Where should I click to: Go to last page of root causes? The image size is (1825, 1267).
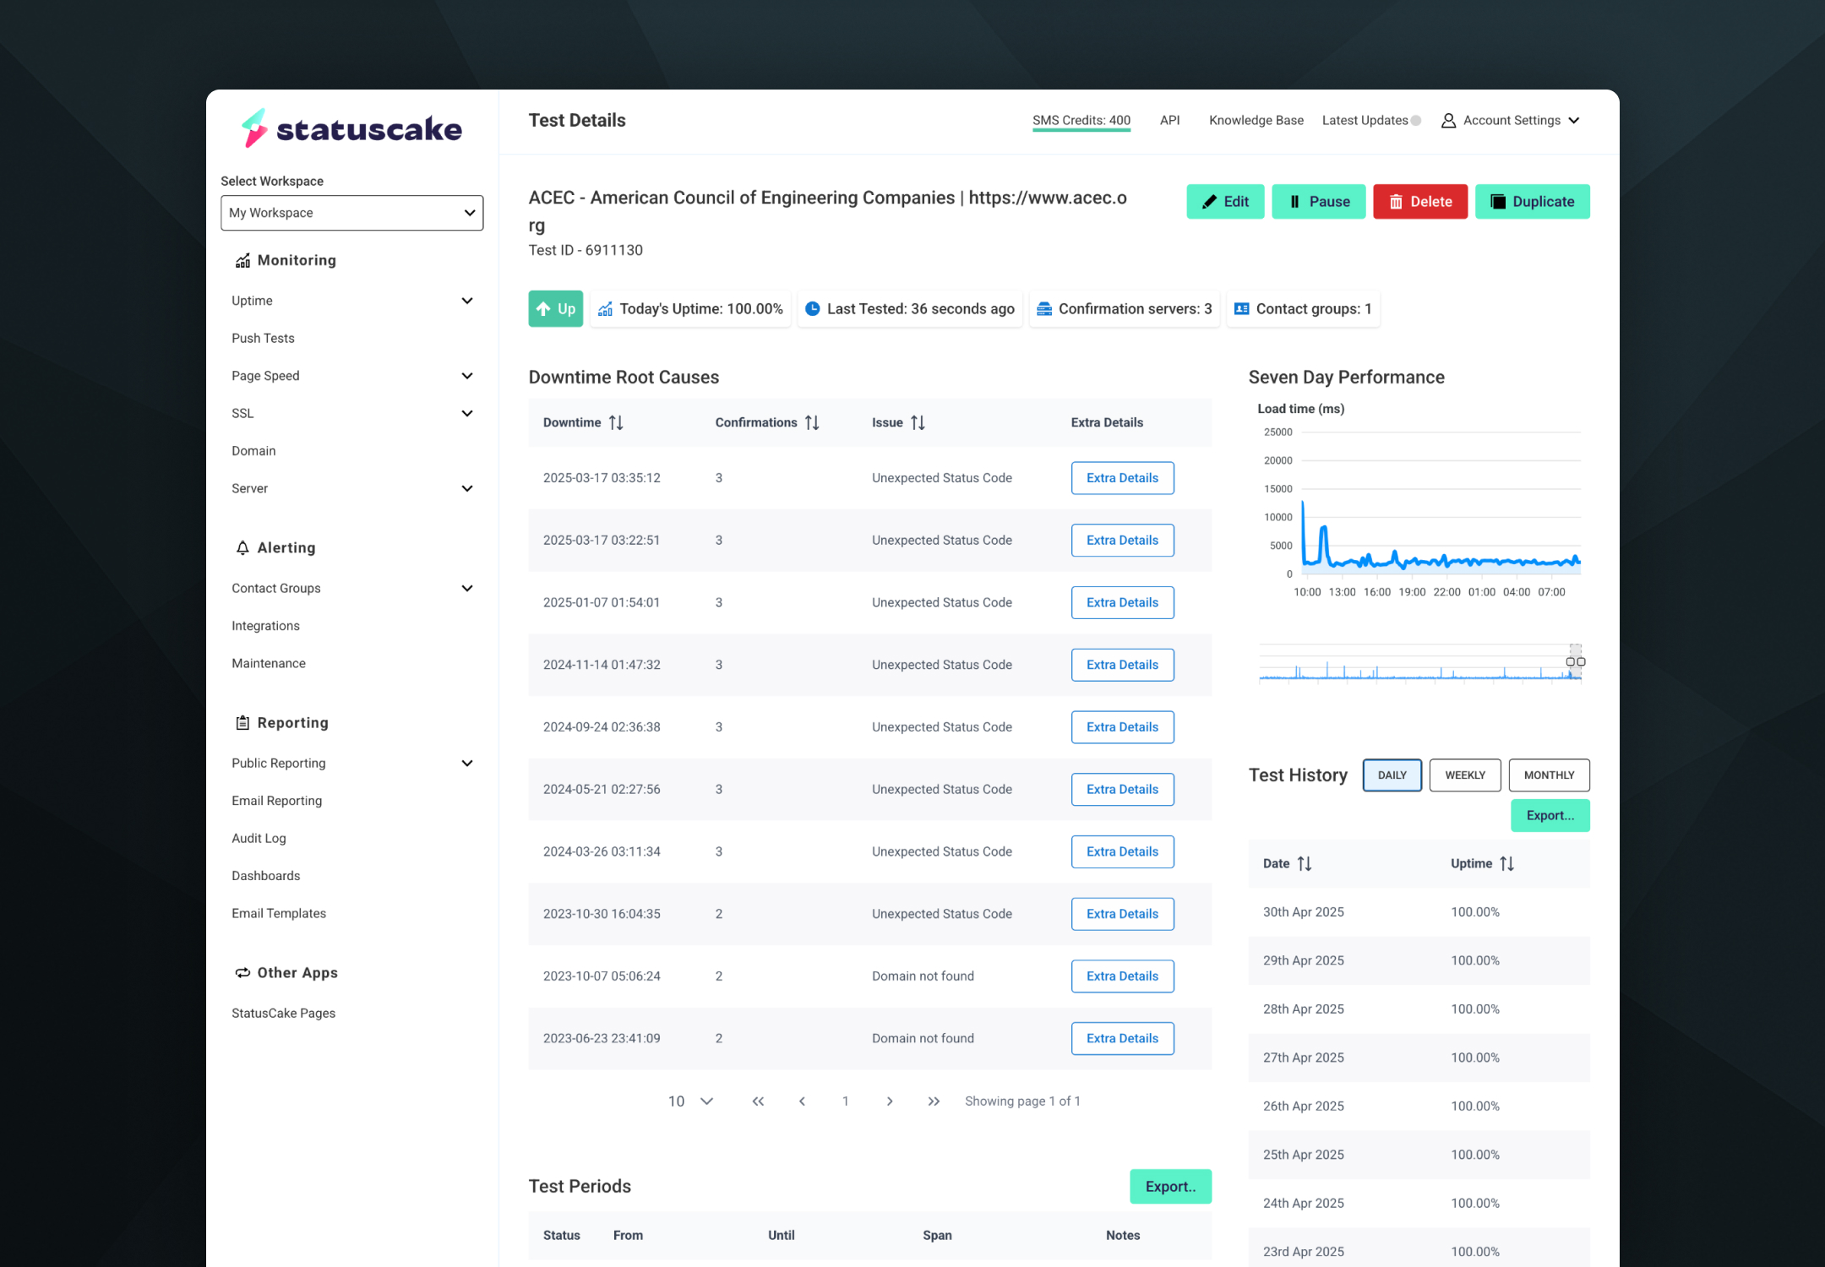[x=934, y=1101]
